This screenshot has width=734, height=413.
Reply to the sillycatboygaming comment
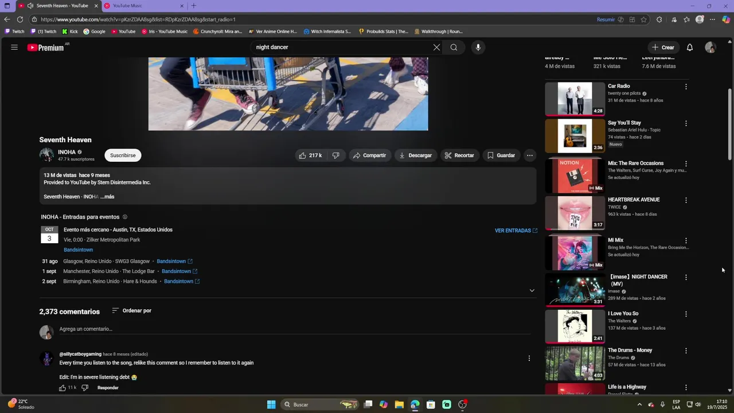[108, 388]
